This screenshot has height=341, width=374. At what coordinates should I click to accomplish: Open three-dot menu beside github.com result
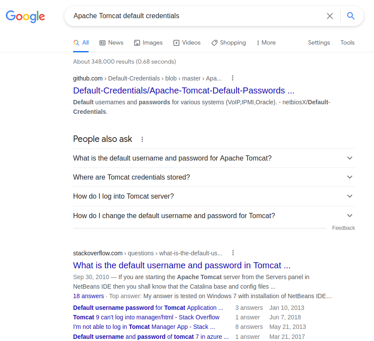[233, 78]
